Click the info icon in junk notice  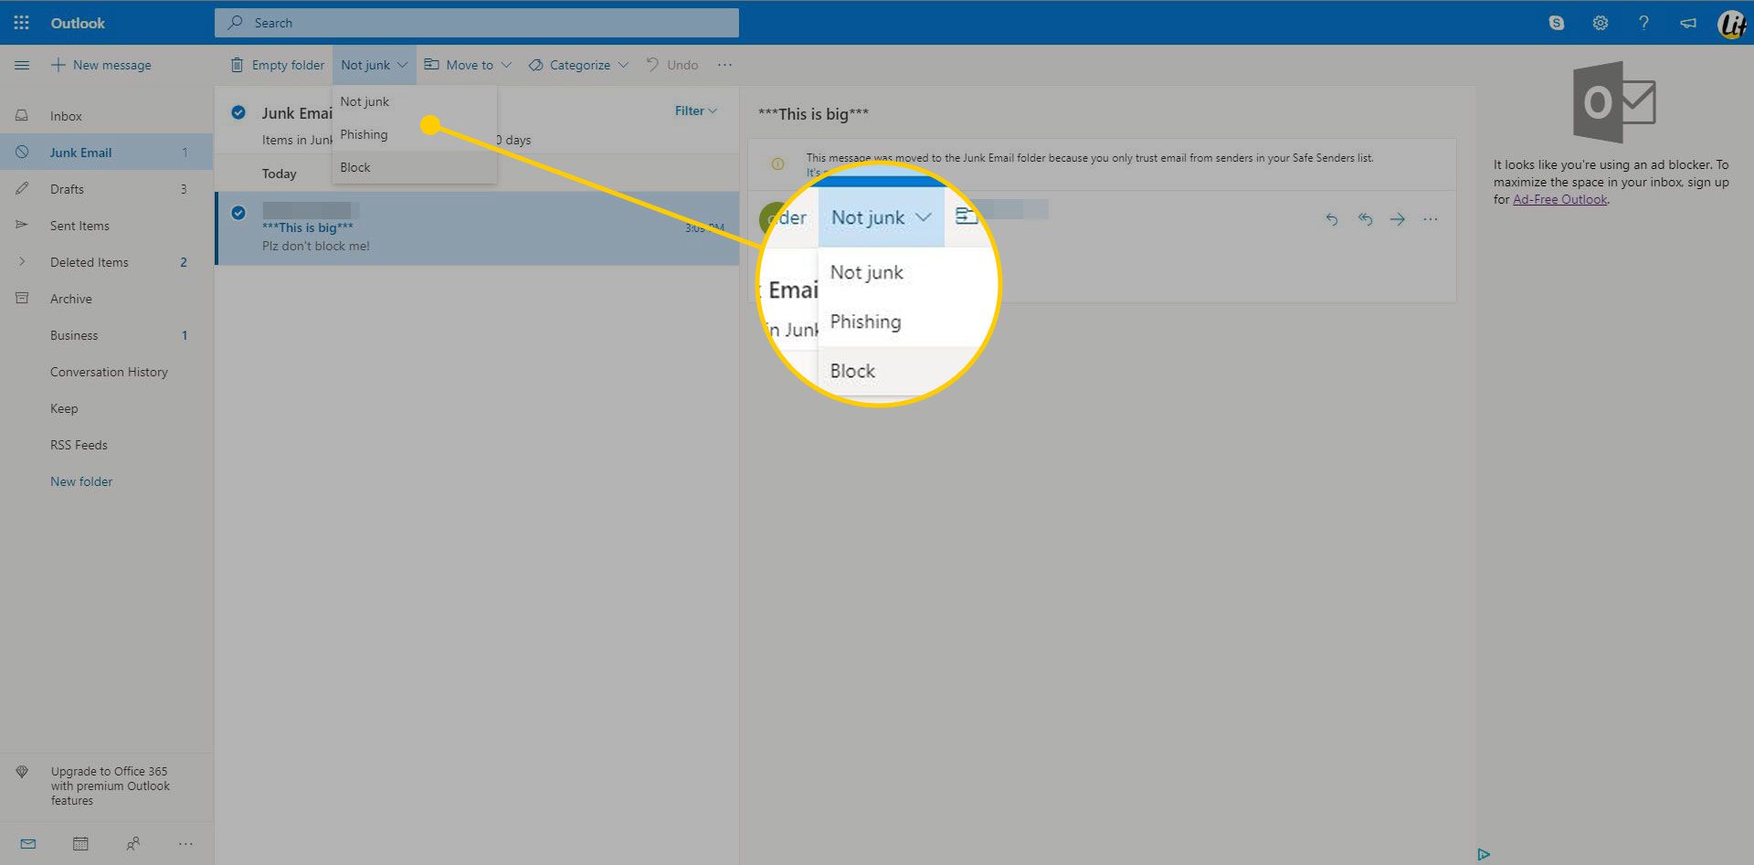pyautogui.click(x=777, y=164)
